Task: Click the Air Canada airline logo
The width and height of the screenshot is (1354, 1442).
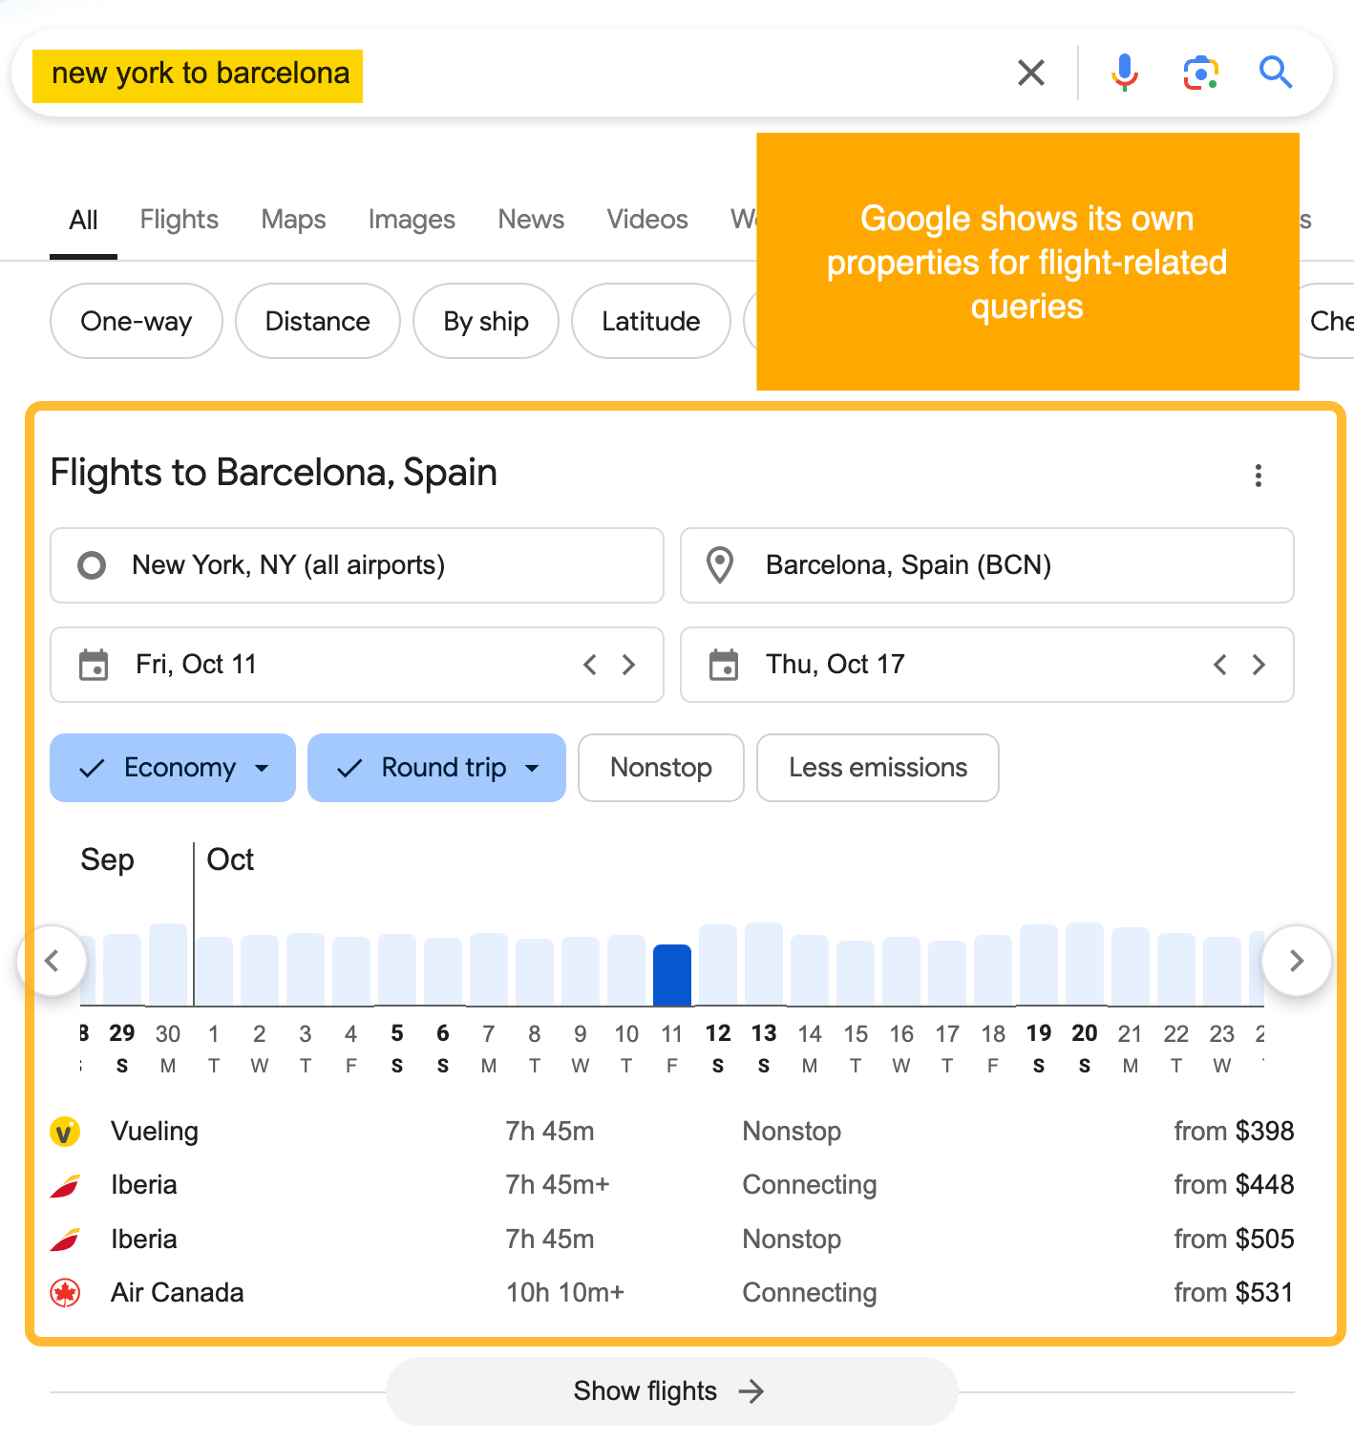Action: click(x=66, y=1292)
